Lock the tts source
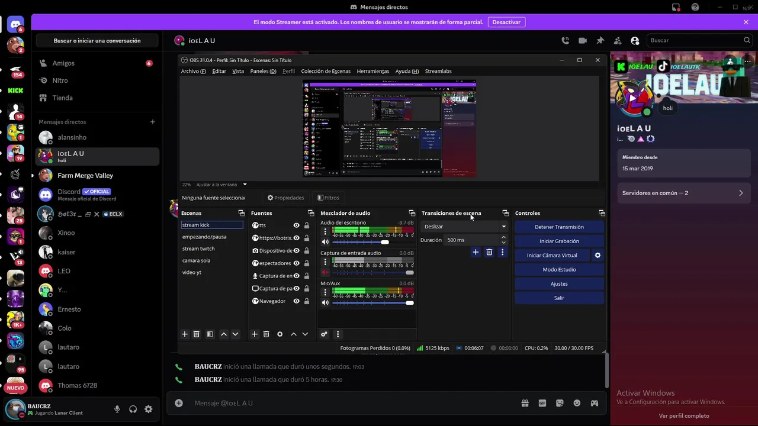 click(x=307, y=225)
